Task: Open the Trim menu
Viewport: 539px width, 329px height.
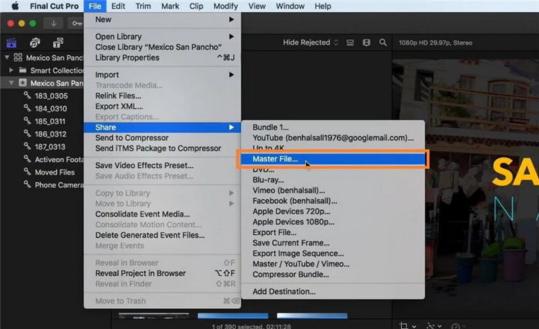Action: point(143,6)
